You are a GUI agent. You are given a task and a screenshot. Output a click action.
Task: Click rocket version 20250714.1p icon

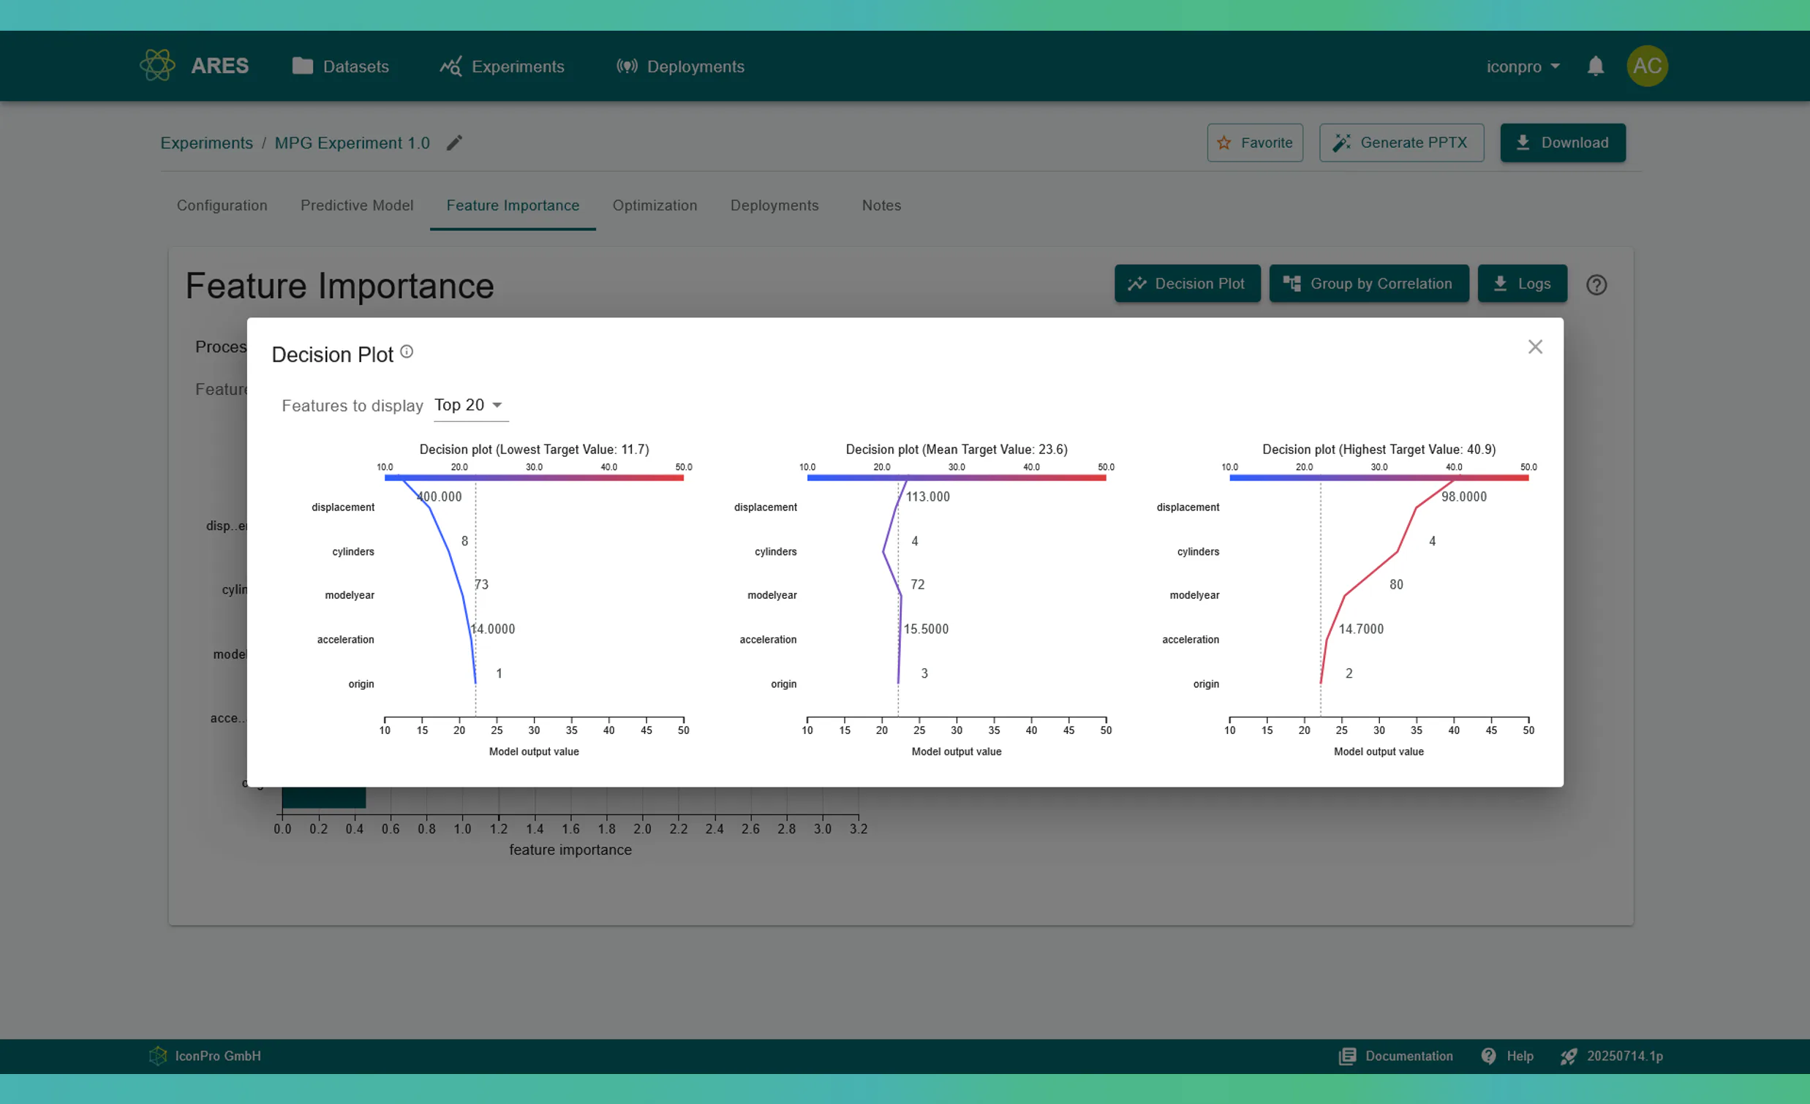coord(1569,1056)
